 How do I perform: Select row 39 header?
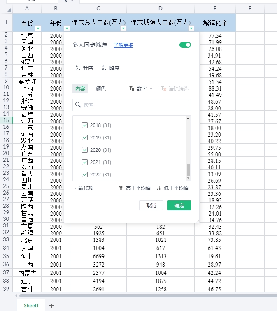click(x=6, y=289)
